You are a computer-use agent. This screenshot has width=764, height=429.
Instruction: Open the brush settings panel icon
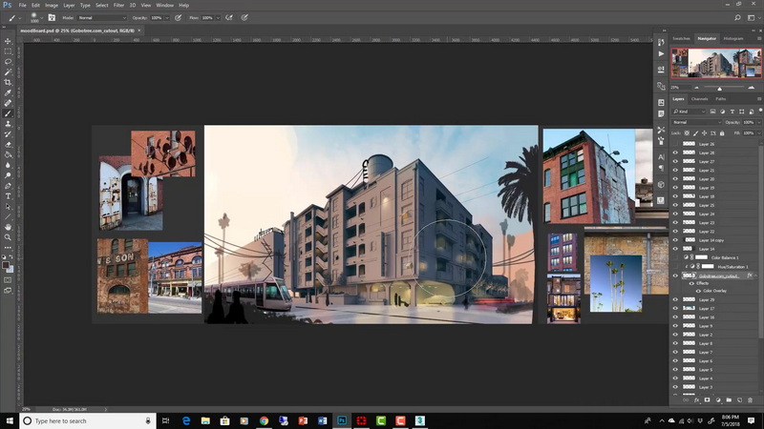(x=52, y=17)
